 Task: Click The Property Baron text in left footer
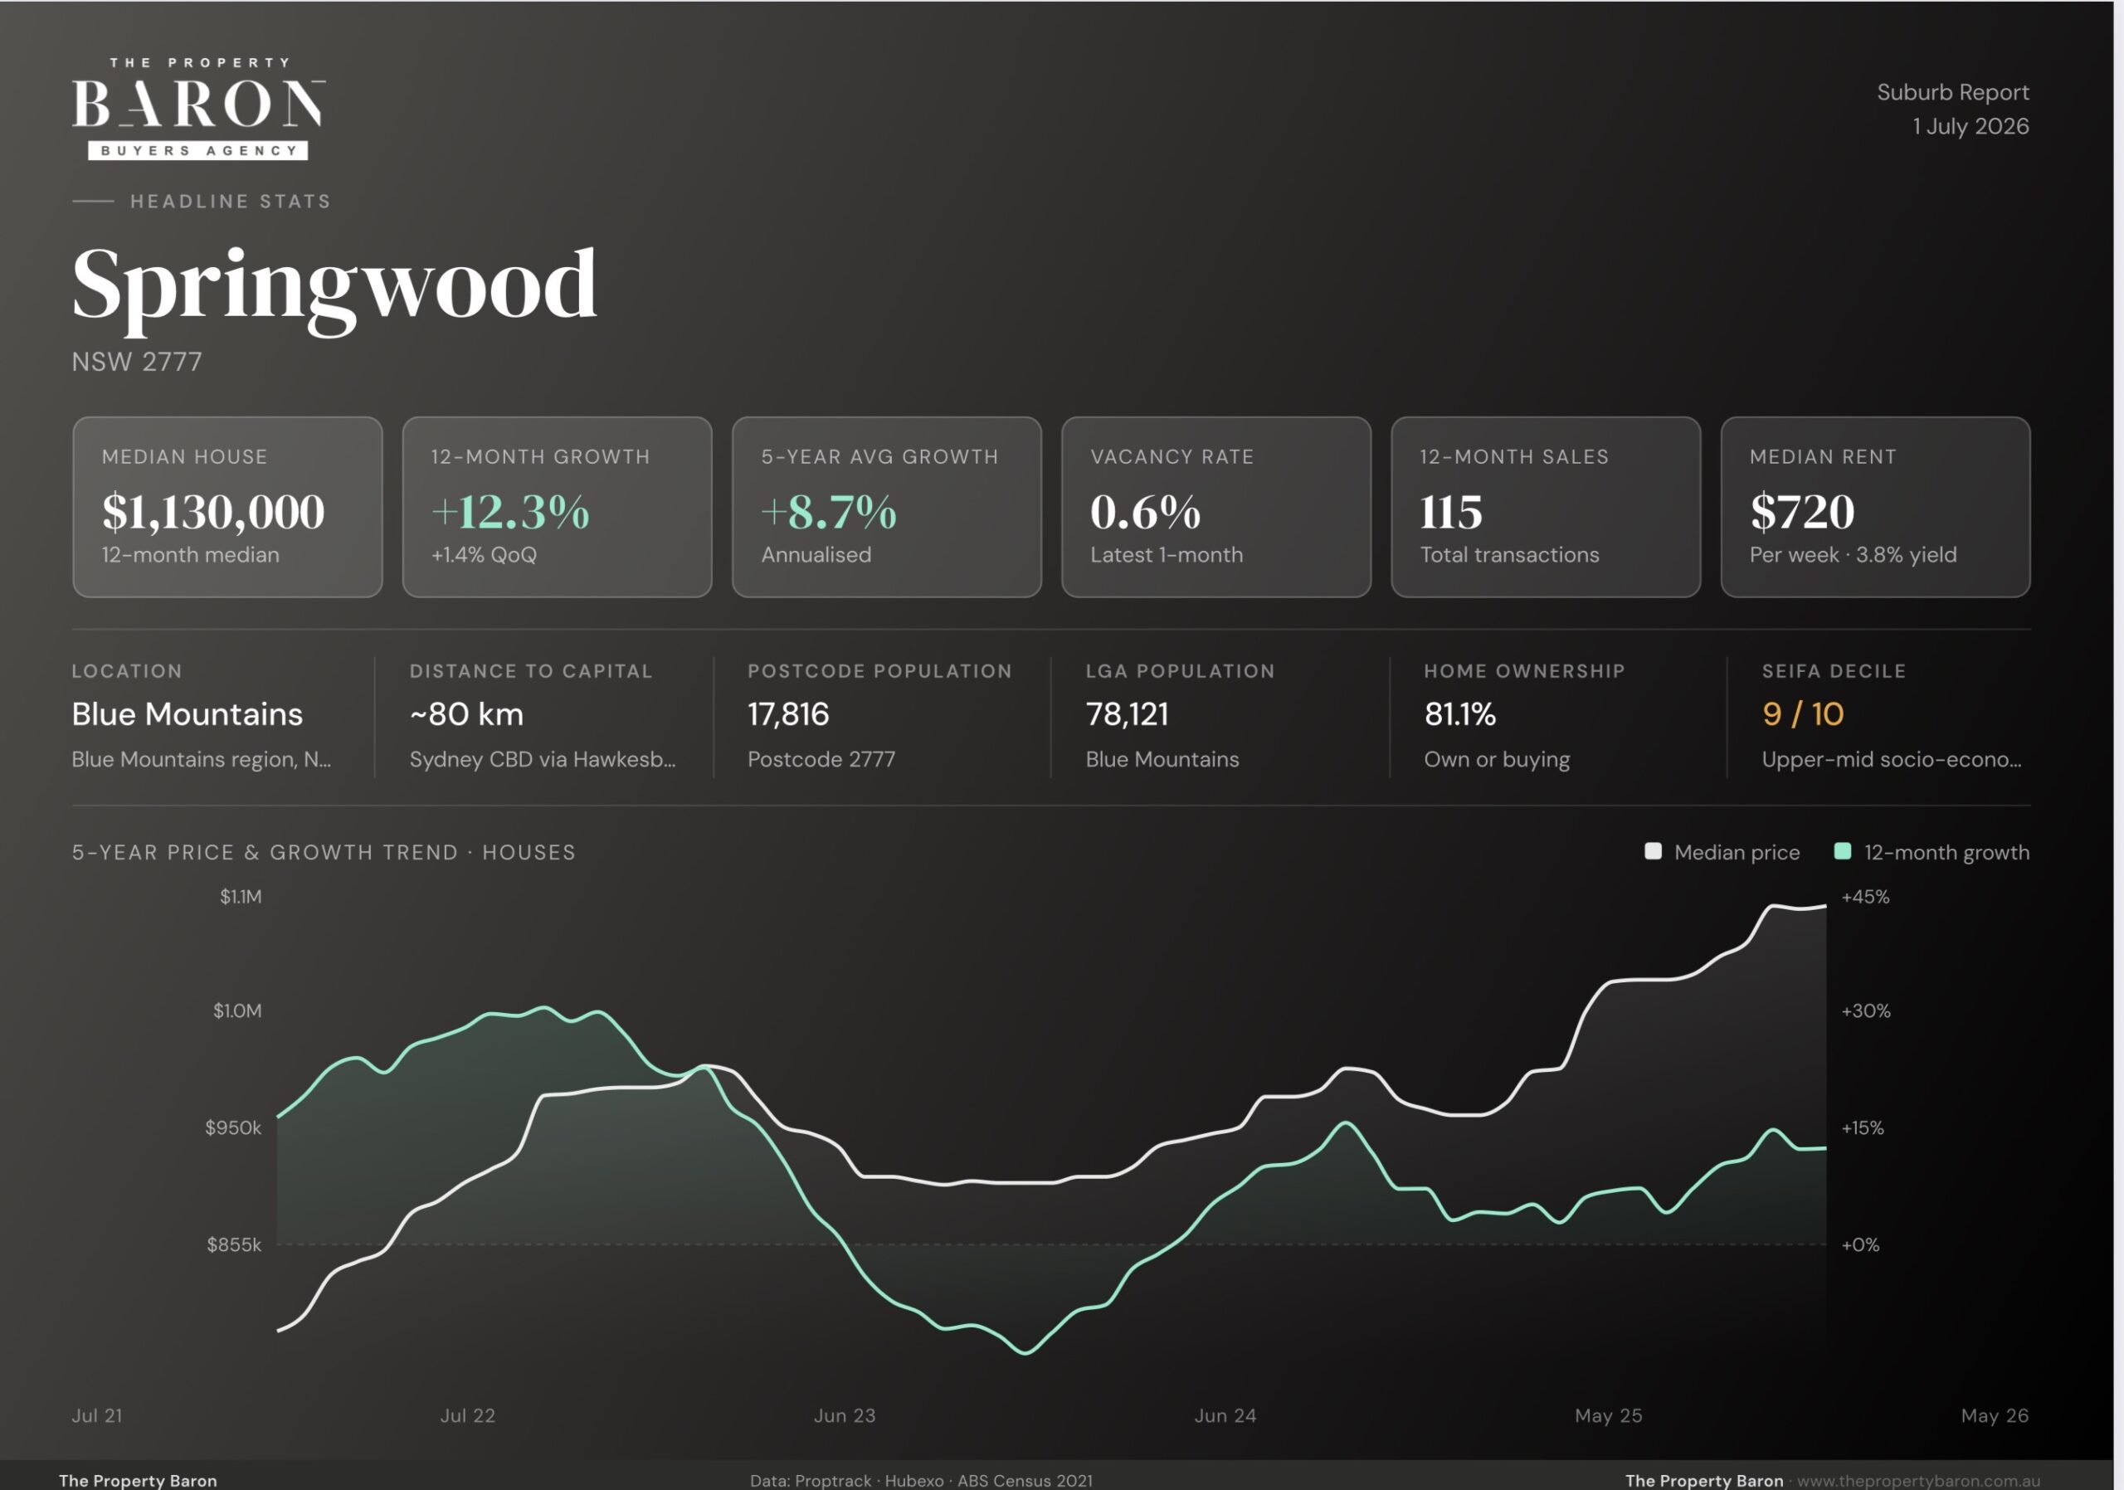pyautogui.click(x=138, y=1481)
